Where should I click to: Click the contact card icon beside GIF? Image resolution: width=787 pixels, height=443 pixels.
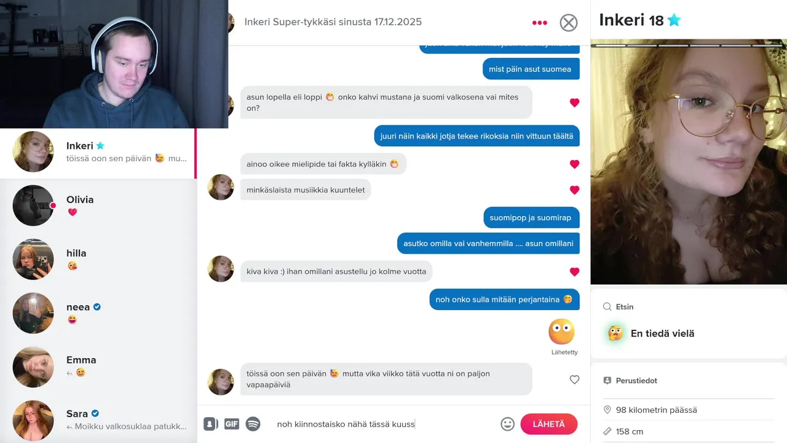pos(210,424)
